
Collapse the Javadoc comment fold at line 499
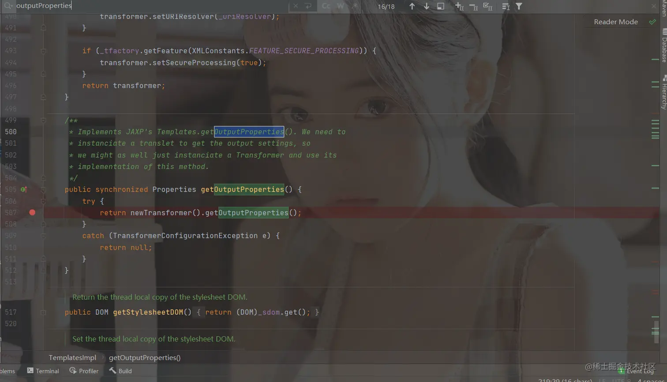43,120
